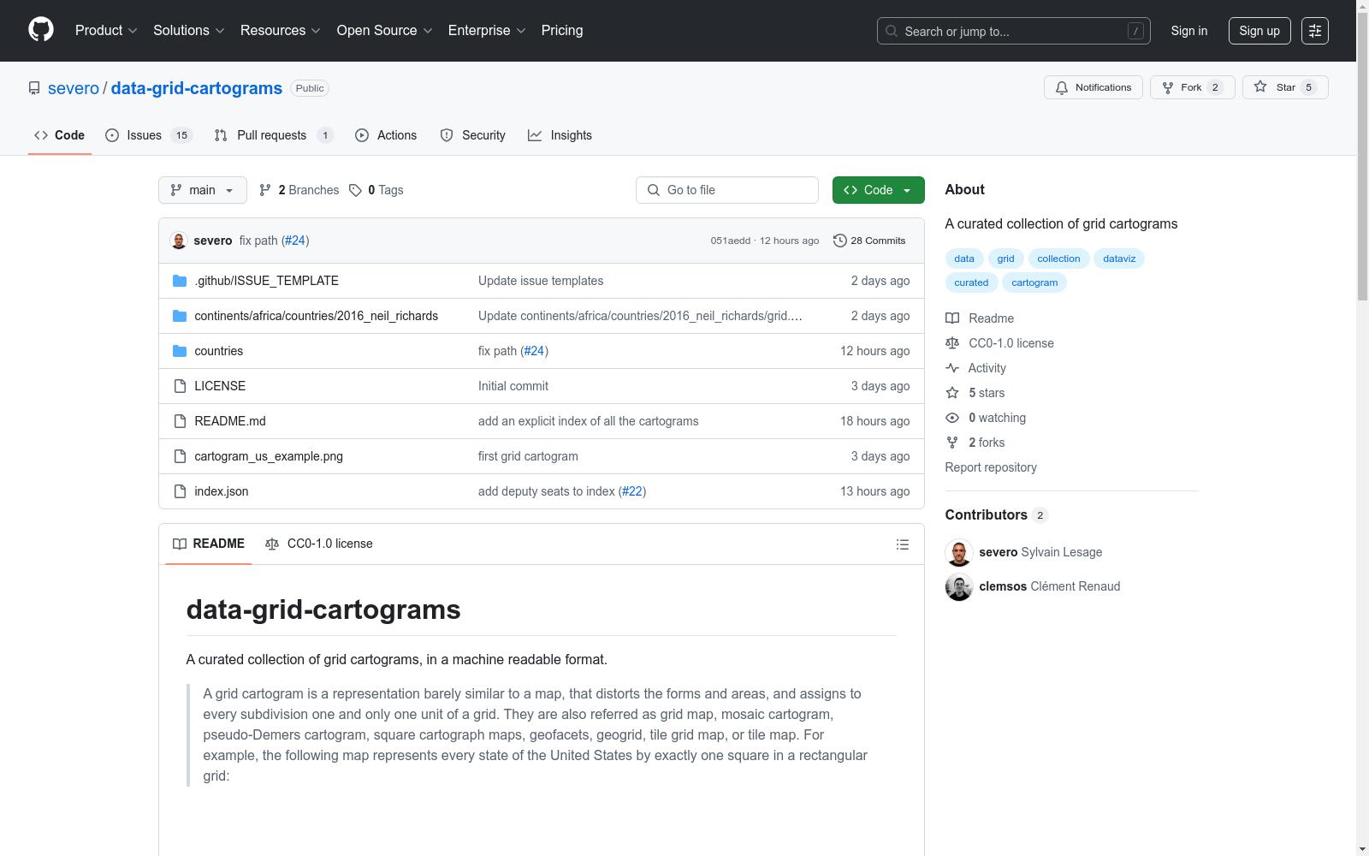Click the countries folder icon
Viewport: 1369px width, 856px height.
click(180, 351)
